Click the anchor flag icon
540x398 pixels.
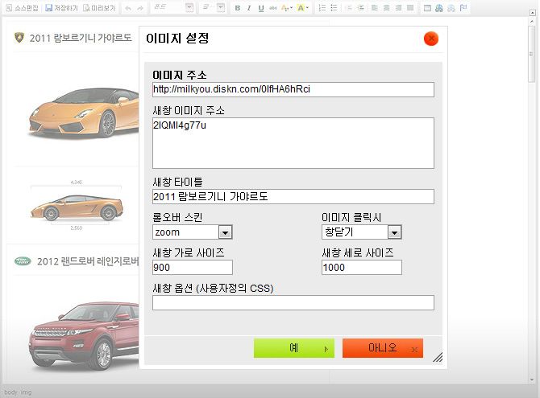463,8
